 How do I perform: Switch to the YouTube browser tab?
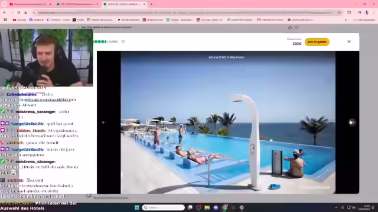30,4
